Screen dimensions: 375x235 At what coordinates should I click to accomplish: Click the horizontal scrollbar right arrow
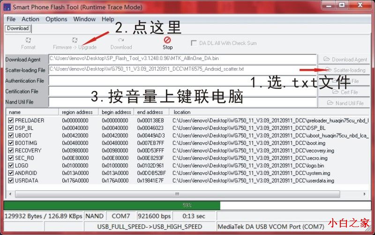pyautogui.click(x=365, y=194)
